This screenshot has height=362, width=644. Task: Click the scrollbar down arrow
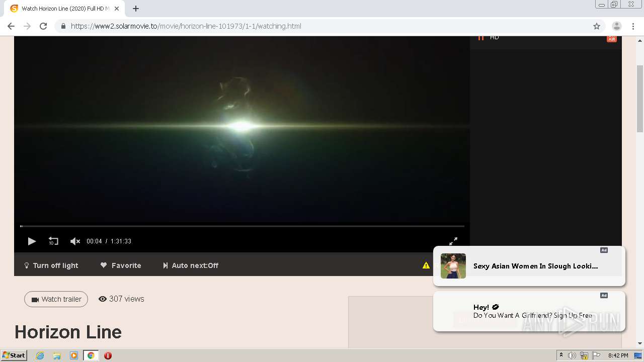click(x=640, y=344)
